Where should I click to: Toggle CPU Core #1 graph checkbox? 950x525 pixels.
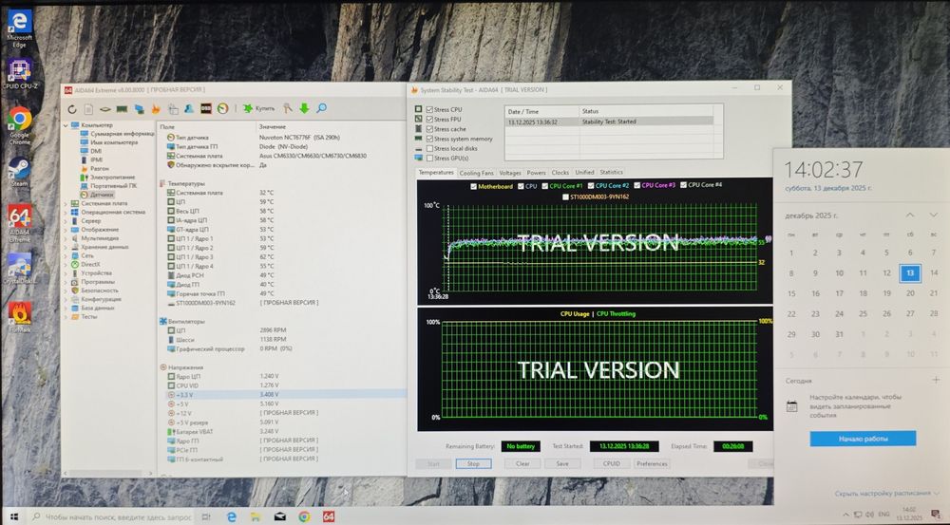pos(544,186)
